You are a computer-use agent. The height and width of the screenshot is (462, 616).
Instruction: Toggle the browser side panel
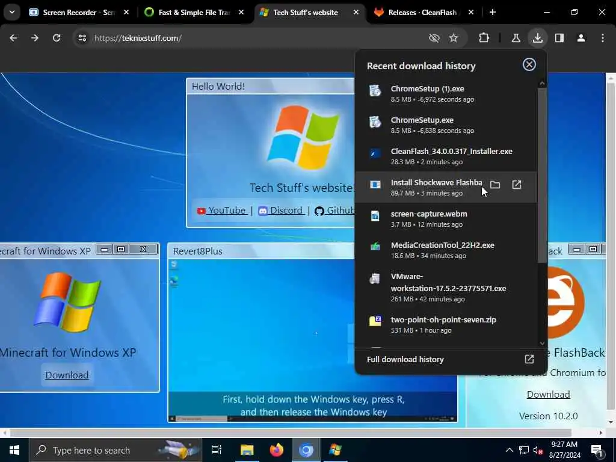(559, 38)
